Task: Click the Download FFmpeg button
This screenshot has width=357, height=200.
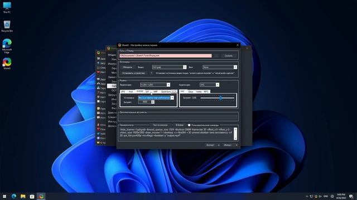Action: (228, 56)
